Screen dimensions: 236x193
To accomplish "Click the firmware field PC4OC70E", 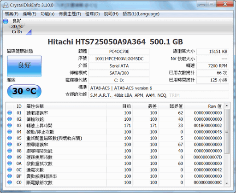I will click(x=119, y=52).
